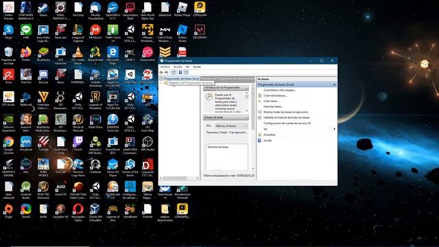
Task: Open PUBG MOBILE desktop icon
Action: pyautogui.click(x=43, y=167)
